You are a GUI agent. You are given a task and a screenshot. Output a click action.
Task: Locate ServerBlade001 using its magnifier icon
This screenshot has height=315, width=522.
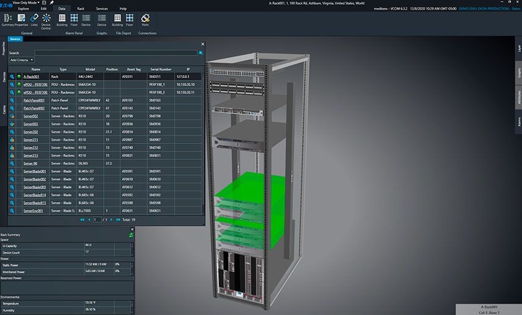(12, 172)
